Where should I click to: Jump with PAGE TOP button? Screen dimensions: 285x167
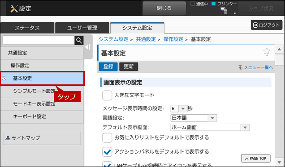click(256, 159)
